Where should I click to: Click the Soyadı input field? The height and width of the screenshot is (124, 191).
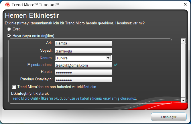click(x=83, y=51)
